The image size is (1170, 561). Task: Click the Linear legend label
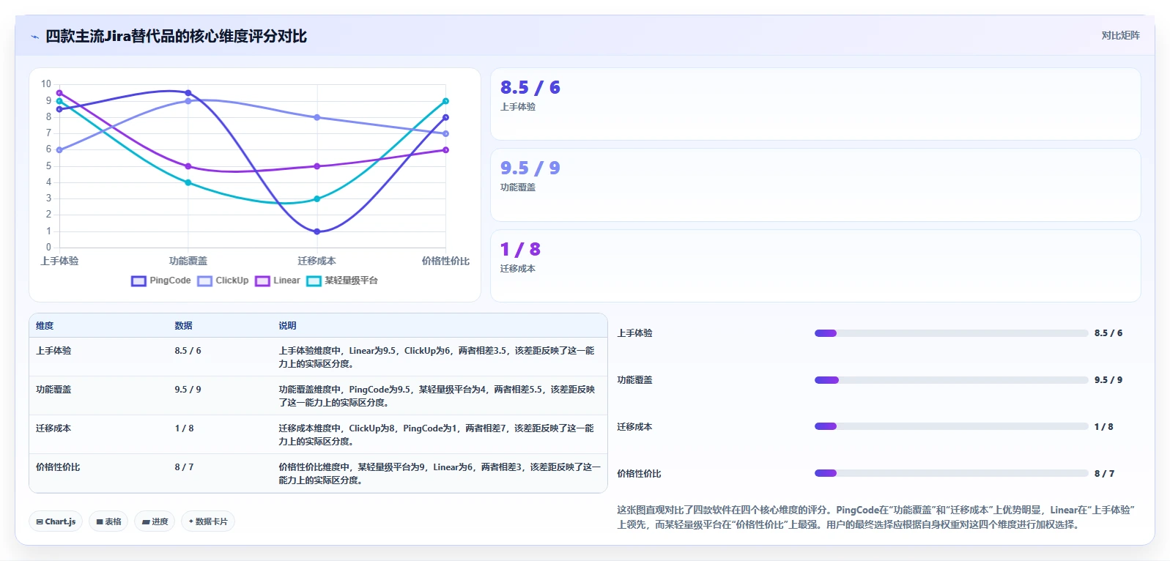[x=286, y=280]
